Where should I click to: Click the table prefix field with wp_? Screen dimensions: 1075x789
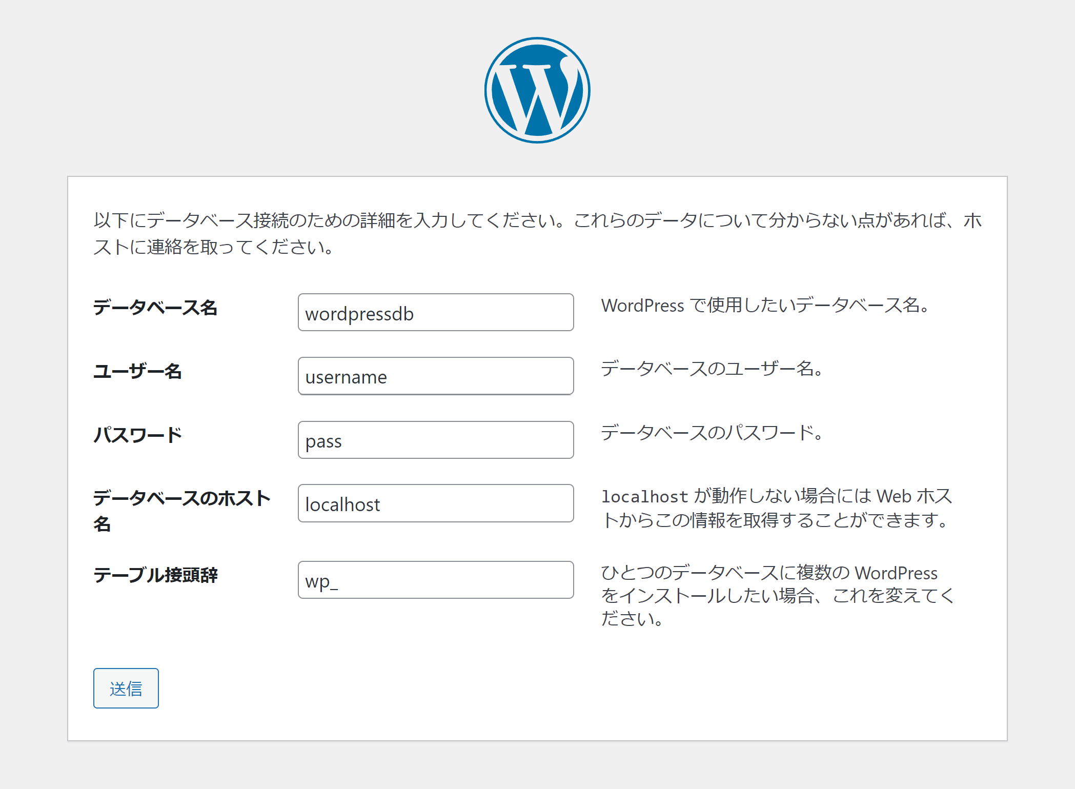[435, 580]
